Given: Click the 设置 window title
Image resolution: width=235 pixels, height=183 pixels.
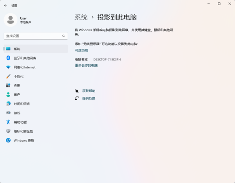Looking at the screenshot, I should click(x=14, y=6).
